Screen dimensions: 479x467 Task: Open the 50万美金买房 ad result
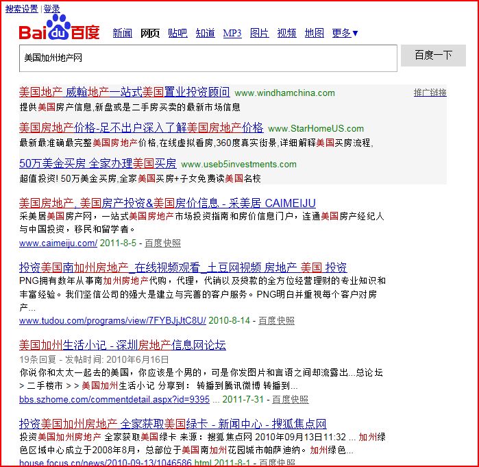(x=97, y=163)
